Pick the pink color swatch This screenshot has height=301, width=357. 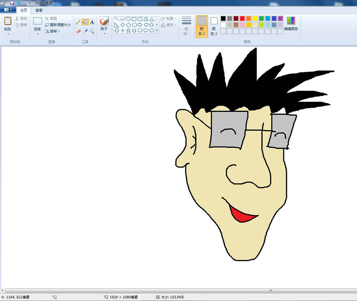[242, 25]
